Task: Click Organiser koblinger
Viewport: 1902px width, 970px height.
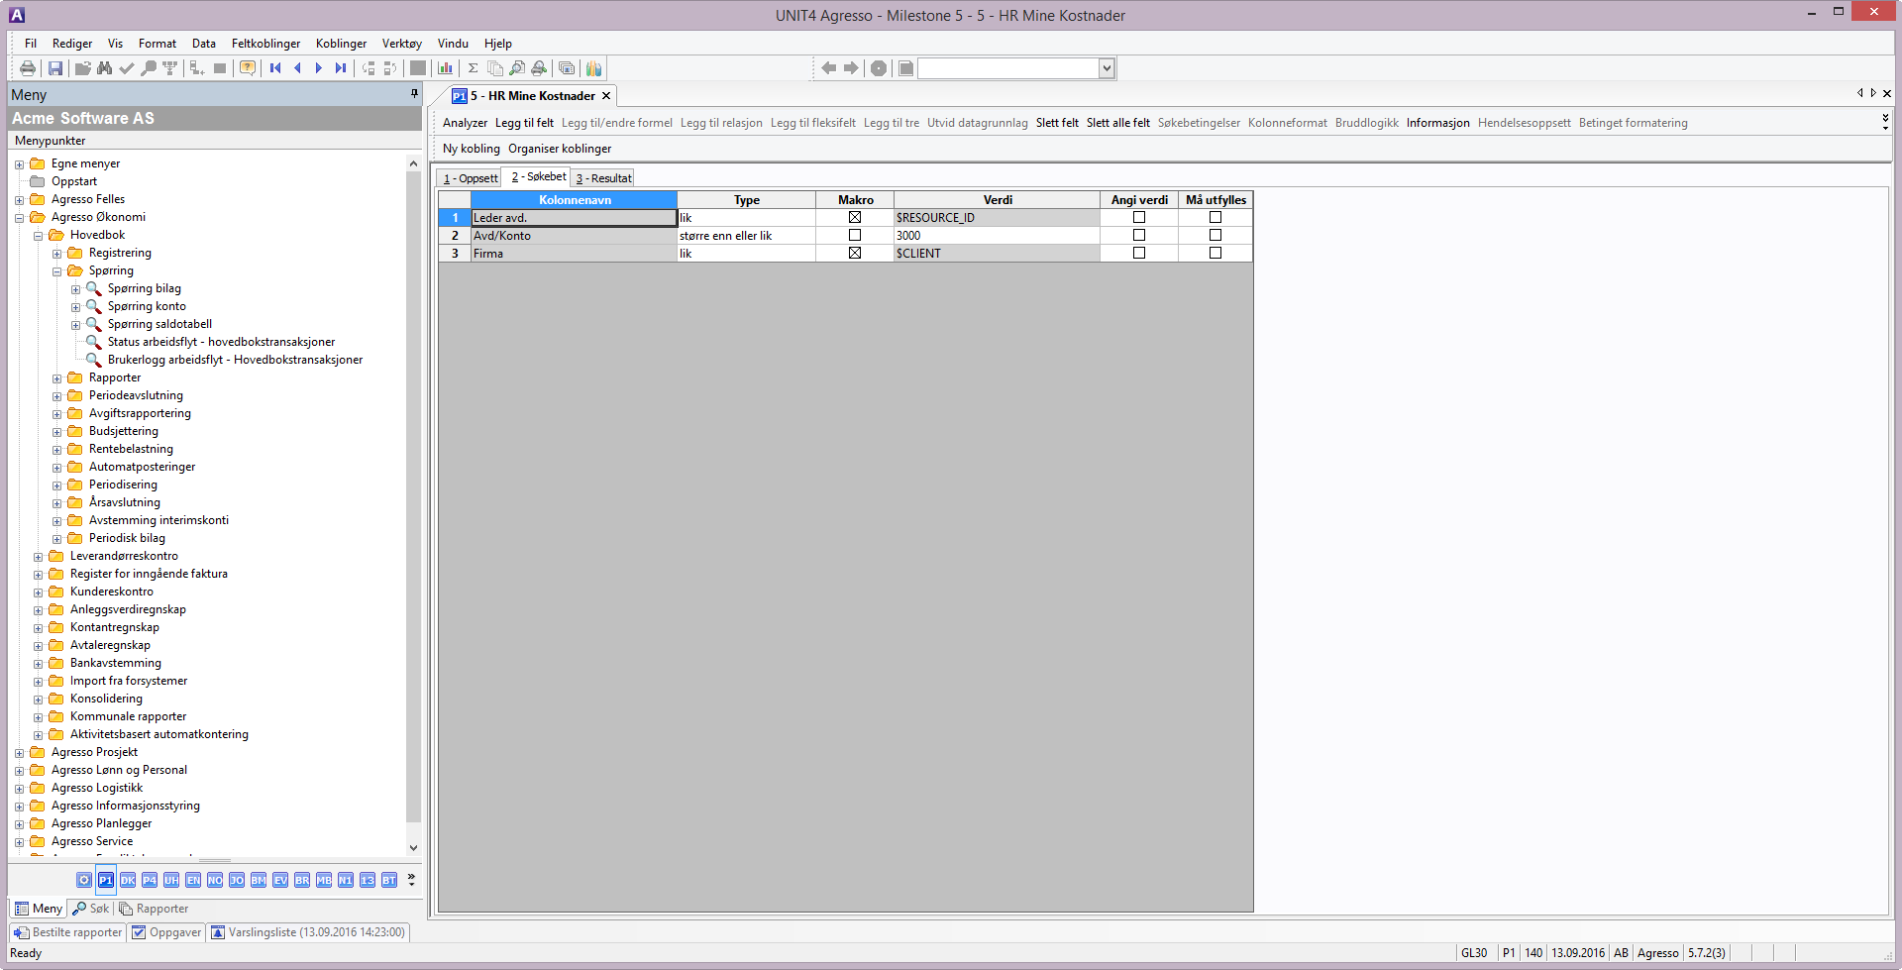Action: [560, 149]
